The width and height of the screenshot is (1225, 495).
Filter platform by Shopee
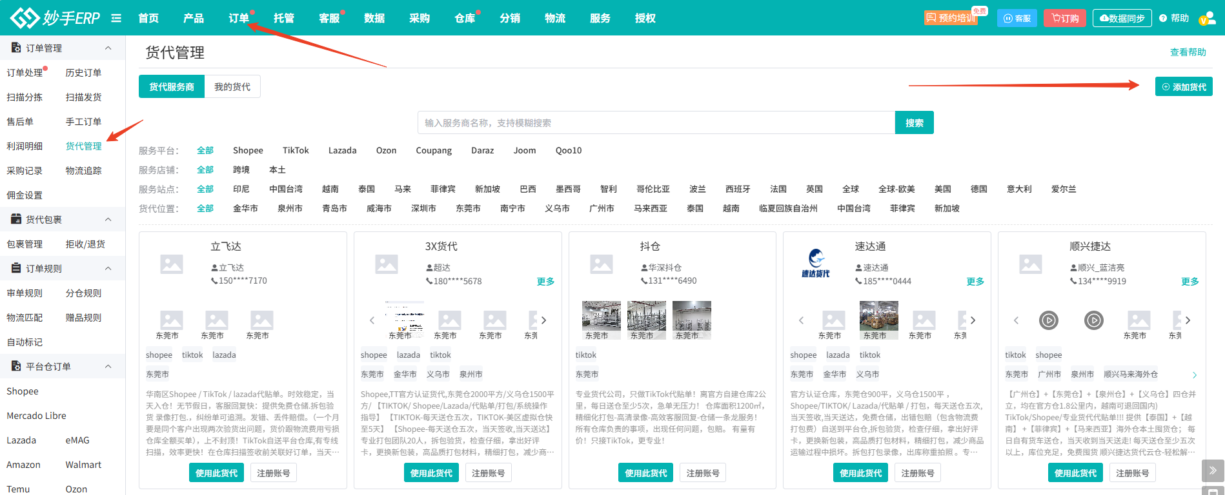point(248,150)
